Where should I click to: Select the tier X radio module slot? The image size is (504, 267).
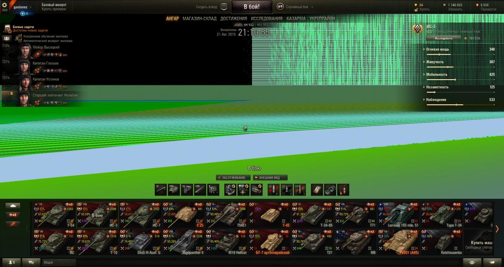[213, 189]
